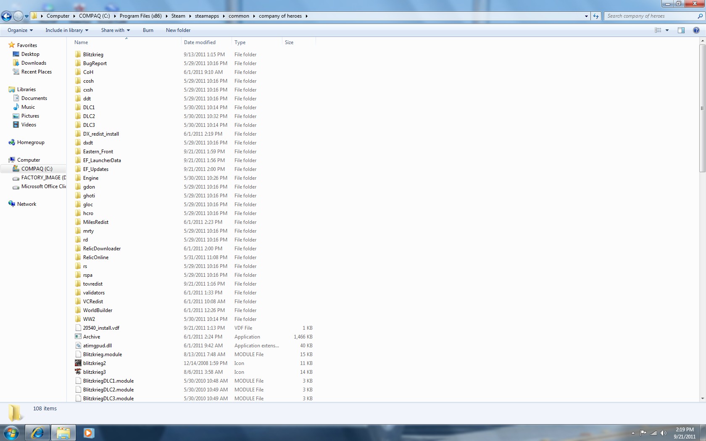Open the Music library
This screenshot has width=706, height=441.
click(28, 107)
